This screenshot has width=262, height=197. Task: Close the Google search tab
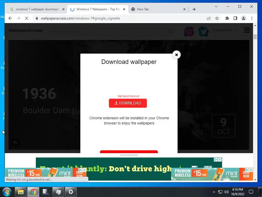(x=63, y=9)
